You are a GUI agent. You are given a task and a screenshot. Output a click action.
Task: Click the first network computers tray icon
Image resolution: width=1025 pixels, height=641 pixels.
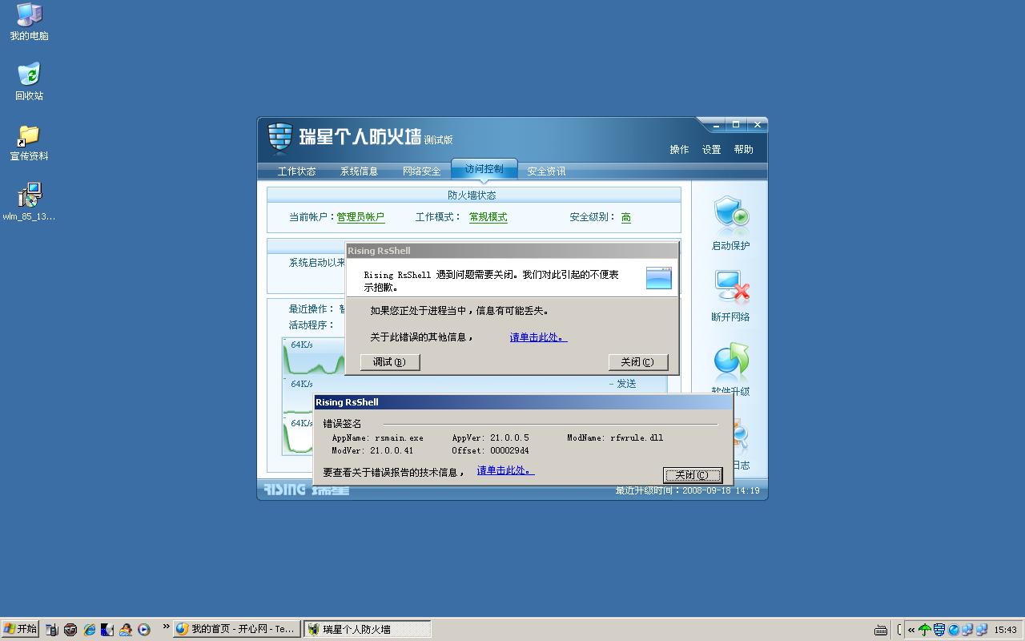tap(967, 630)
